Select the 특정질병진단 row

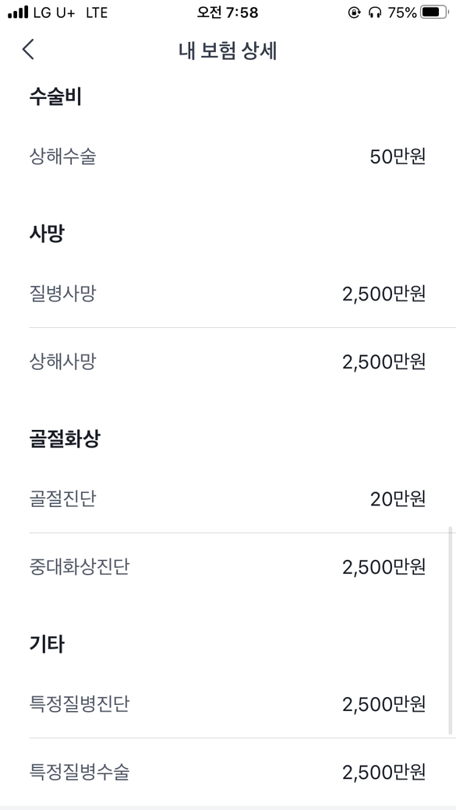(x=228, y=703)
